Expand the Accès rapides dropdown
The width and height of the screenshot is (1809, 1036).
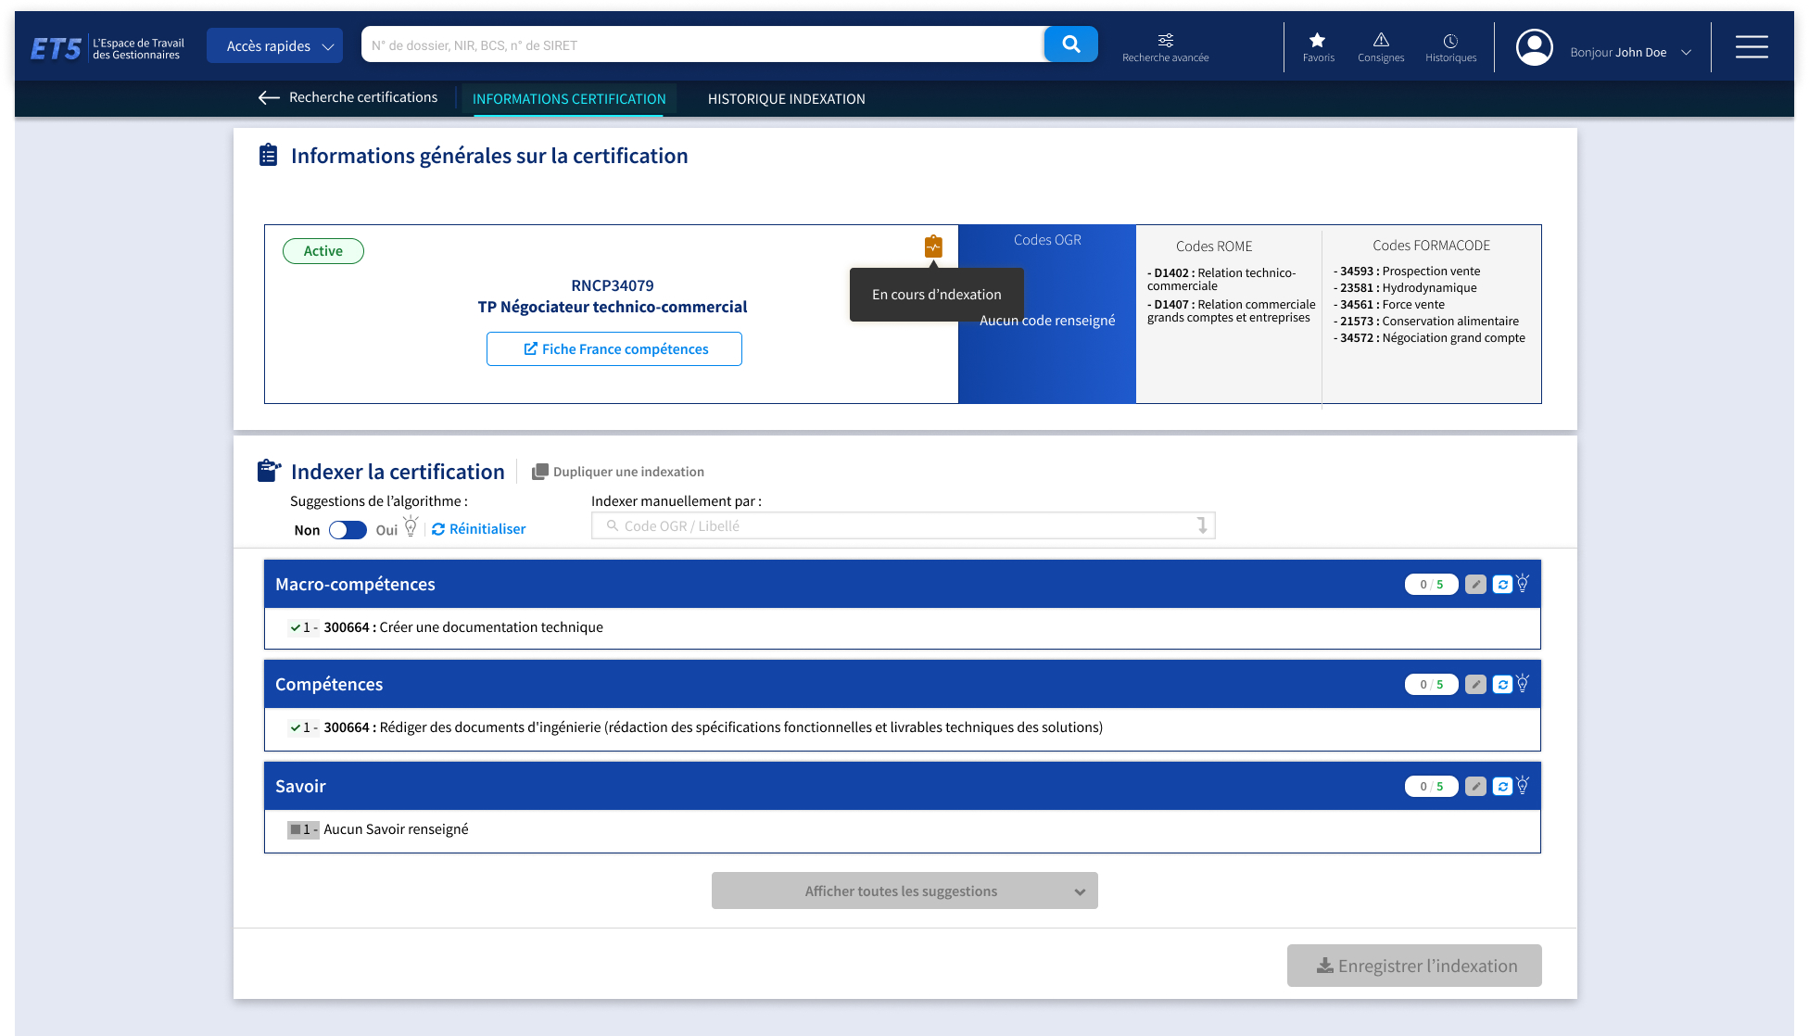click(x=274, y=45)
